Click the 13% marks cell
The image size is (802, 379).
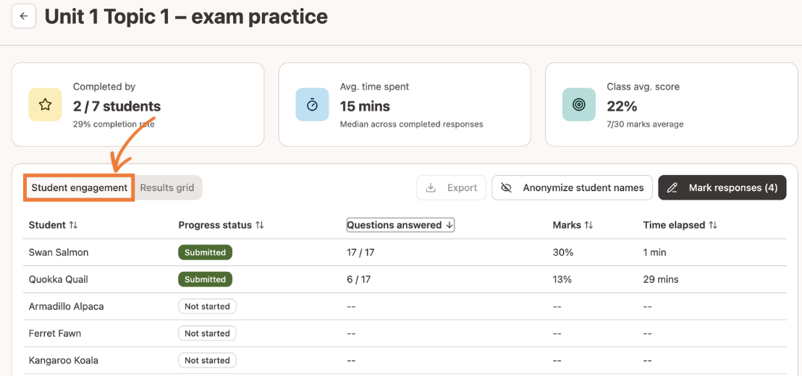tap(562, 279)
